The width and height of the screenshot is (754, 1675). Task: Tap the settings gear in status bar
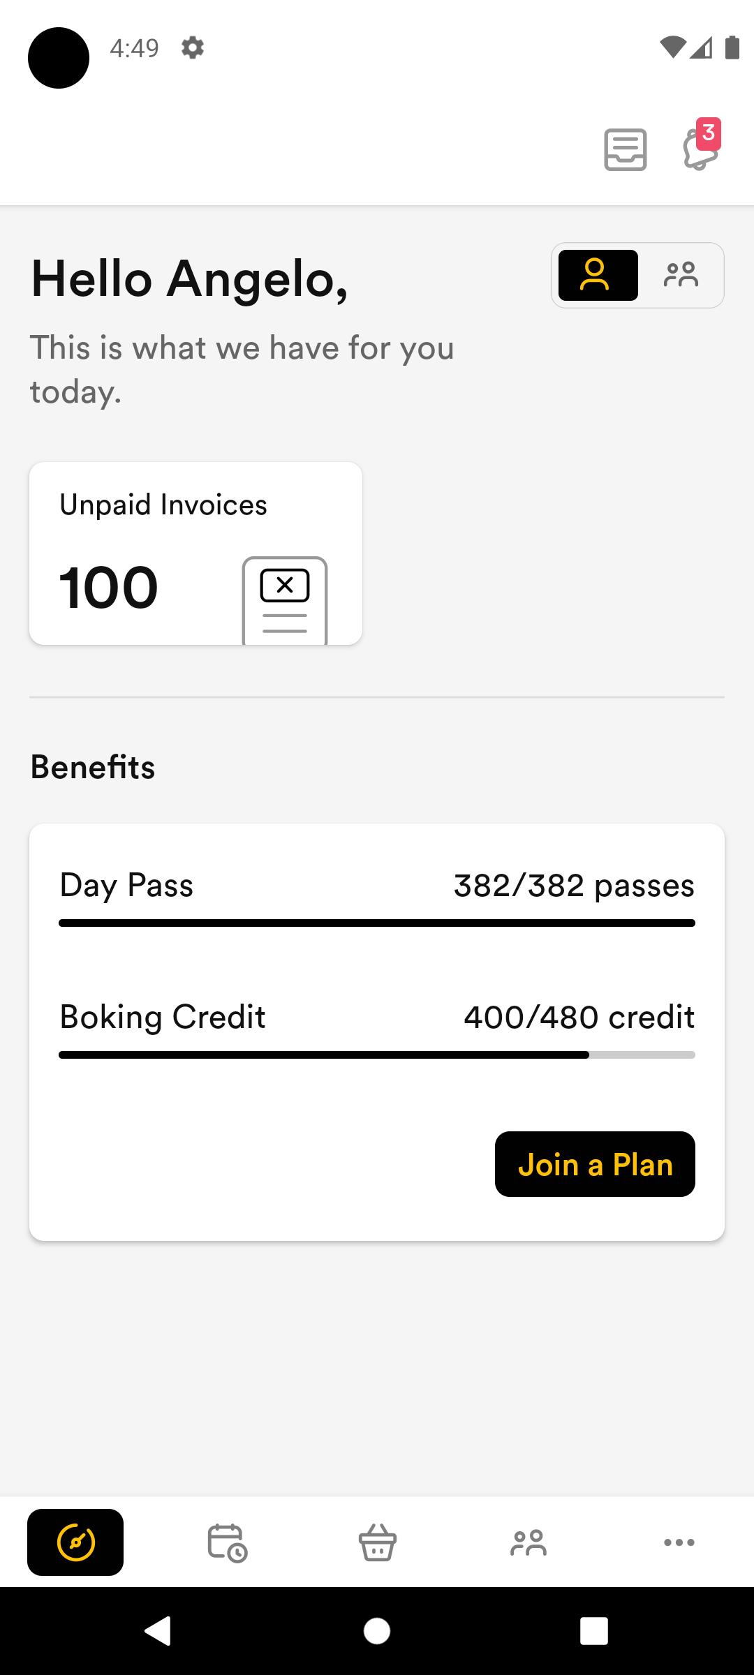pos(193,48)
